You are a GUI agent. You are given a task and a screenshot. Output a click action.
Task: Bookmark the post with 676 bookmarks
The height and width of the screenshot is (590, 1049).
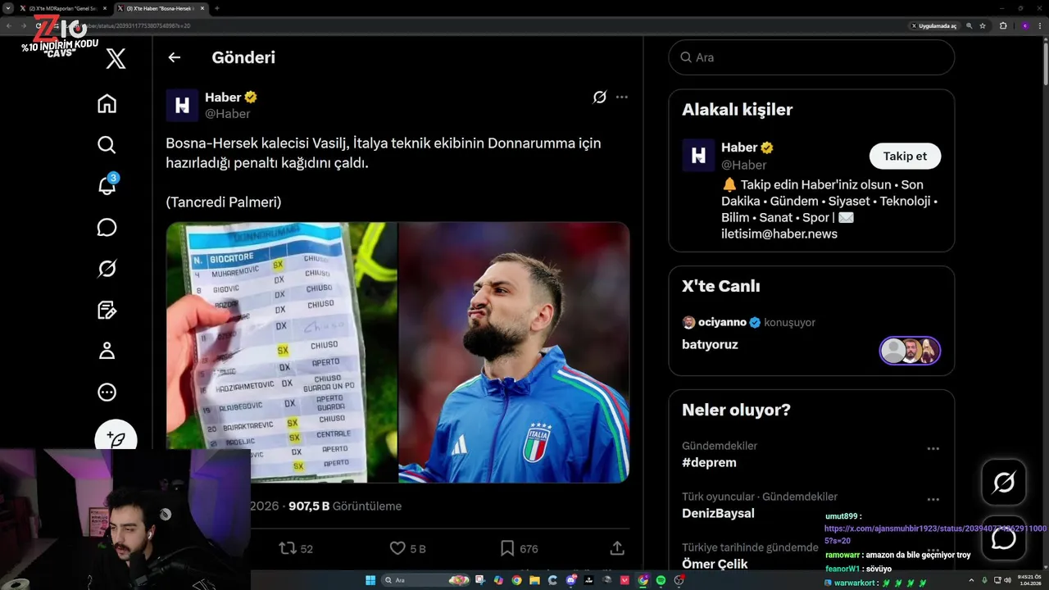[x=519, y=548]
